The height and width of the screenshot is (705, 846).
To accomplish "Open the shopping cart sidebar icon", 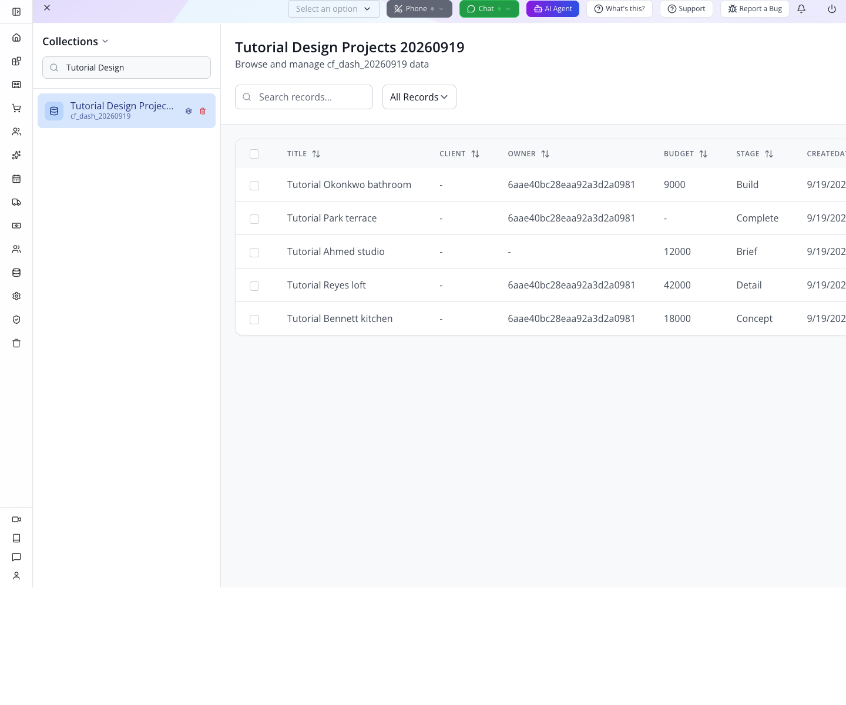I will [x=16, y=108].
